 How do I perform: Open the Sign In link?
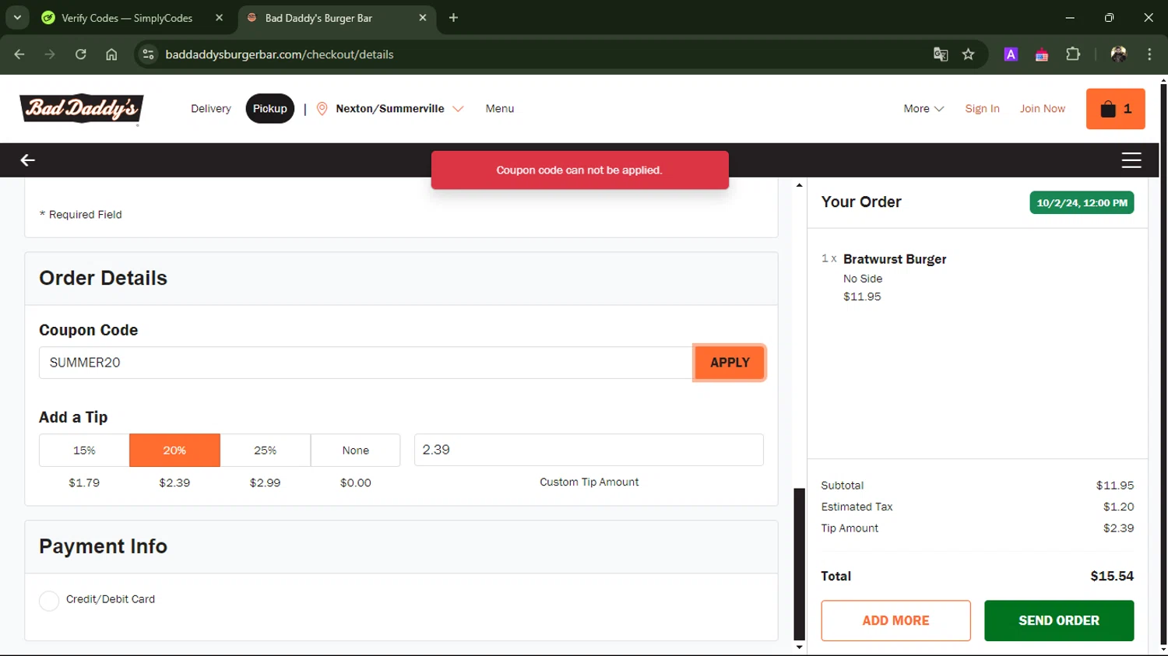[982, 109]
